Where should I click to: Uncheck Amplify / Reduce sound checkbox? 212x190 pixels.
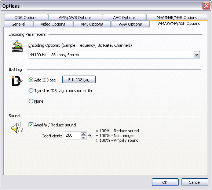click(x=31, y=125)
